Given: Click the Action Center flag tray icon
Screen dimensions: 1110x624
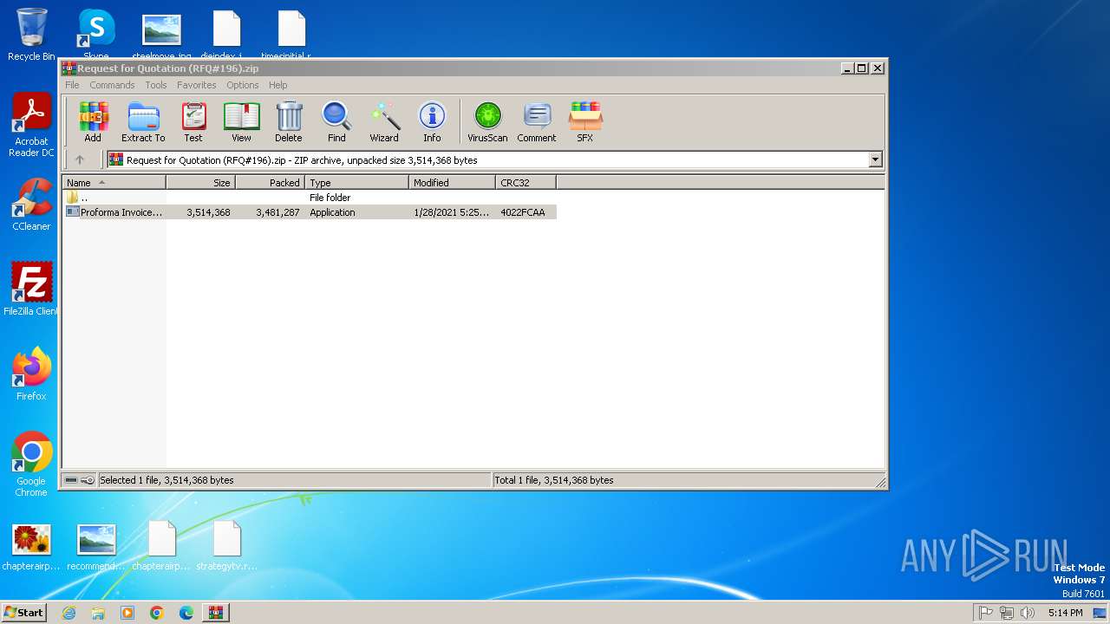Looking at the screenshot, I should pos(986,613).
